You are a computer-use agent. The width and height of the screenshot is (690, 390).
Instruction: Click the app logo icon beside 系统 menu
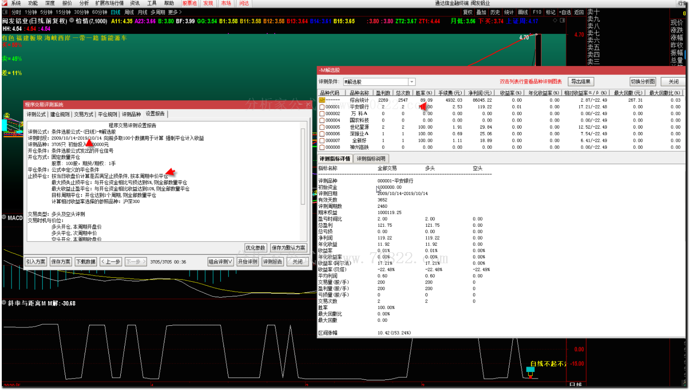click(5, 3)
